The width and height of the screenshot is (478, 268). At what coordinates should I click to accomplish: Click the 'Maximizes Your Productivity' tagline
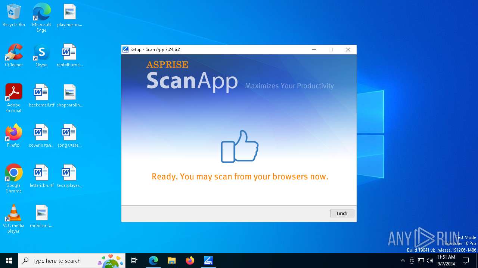(x=289, y=86)
